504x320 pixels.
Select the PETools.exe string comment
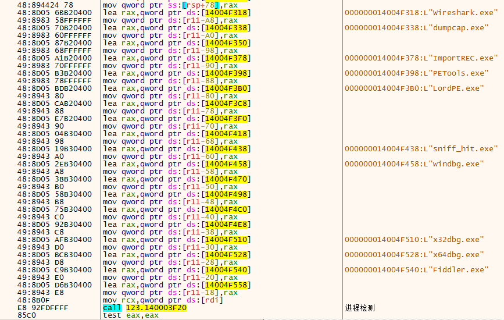click(417, 73)
